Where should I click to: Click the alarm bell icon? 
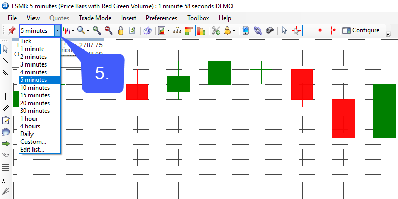(x=227, y=31)
